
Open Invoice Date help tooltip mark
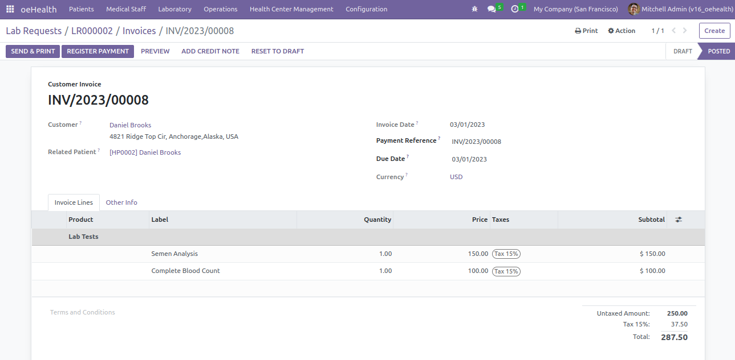pos(417,123)
